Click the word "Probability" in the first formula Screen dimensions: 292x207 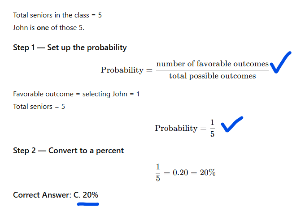[122, 70]
